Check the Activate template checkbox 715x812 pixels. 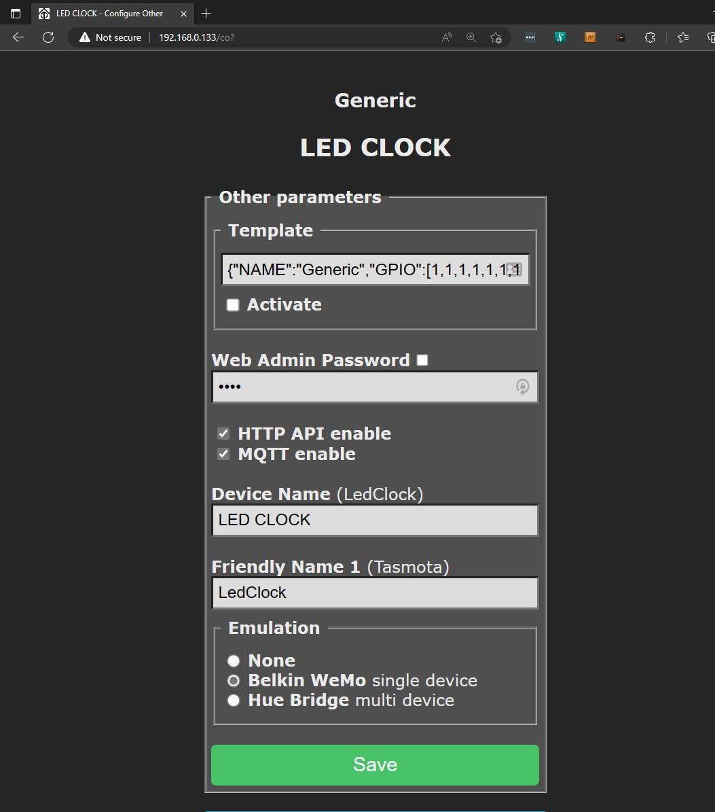pyautogui.click(x=232, y=304)
